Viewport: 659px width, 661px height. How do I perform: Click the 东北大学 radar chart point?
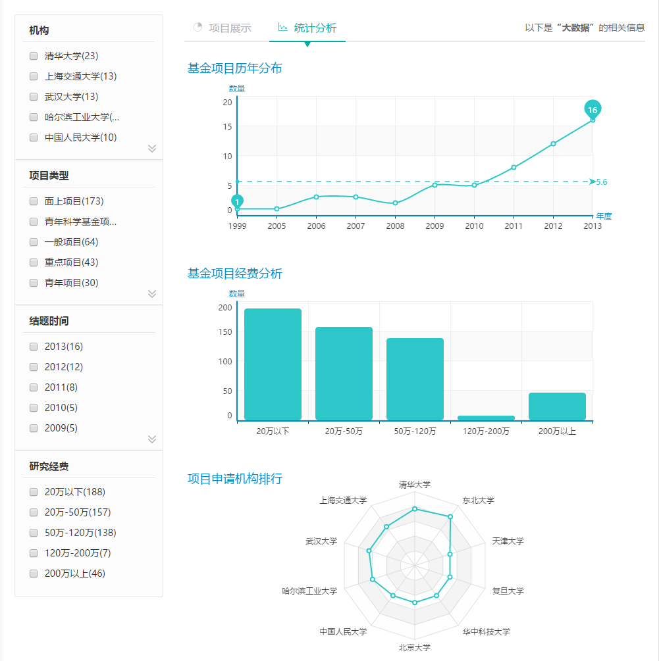[x=450, y=517]
